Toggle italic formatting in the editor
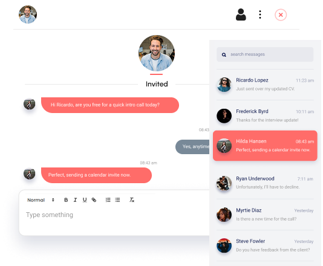The height and width of the screenshot is (266, 323). click(x=75, y=200)
